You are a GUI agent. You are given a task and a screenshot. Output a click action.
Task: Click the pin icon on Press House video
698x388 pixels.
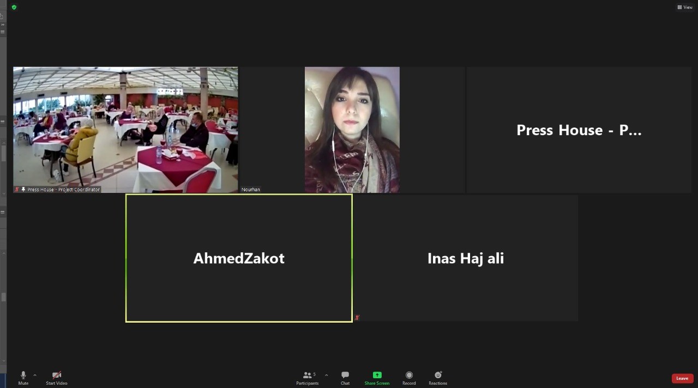pos(23,190)
